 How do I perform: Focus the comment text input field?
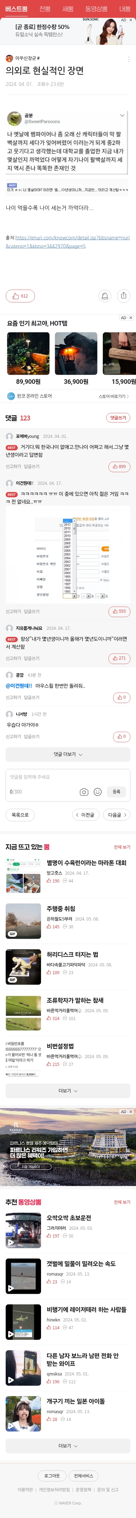pos(68,777)
